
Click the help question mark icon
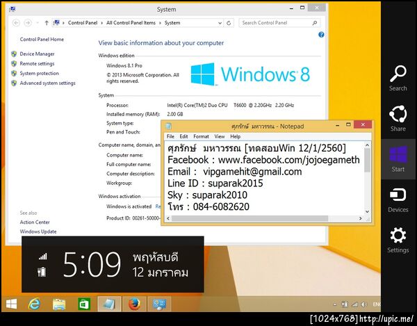[x=321, y=35]
